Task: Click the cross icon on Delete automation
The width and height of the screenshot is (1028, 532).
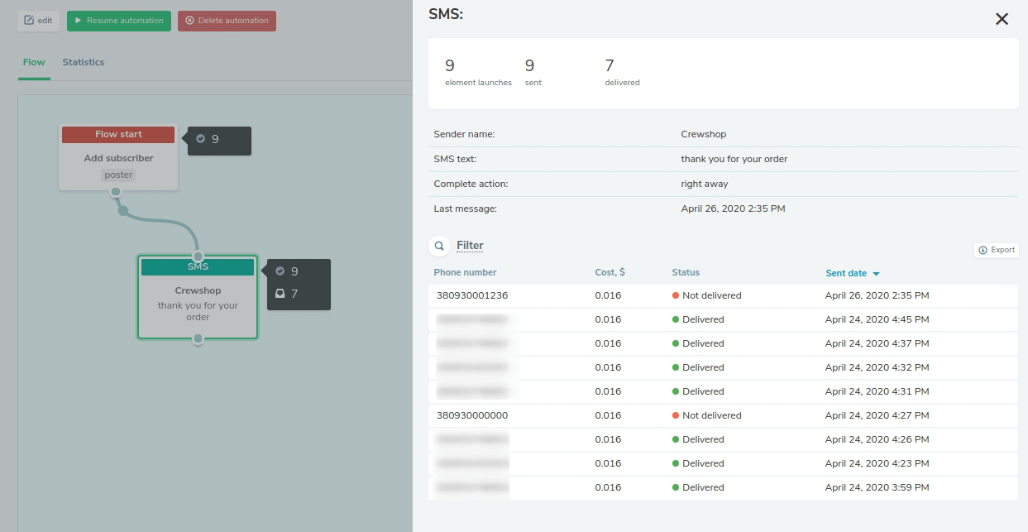Action: 188,21
